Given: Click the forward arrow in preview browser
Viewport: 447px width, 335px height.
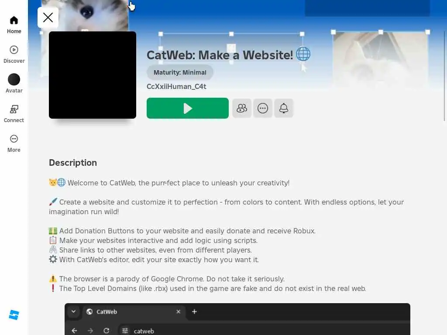Looking at the screenshot, I should point(90,331).
